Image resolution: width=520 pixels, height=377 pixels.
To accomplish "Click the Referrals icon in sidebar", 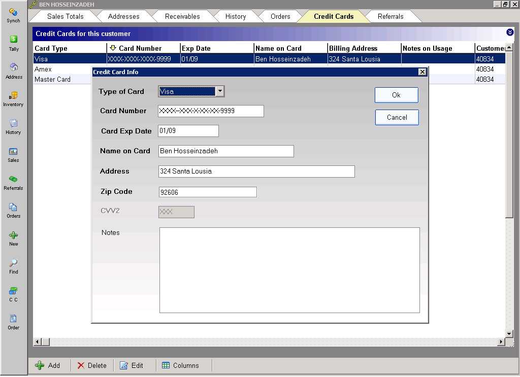I will [x=13, y=180].
